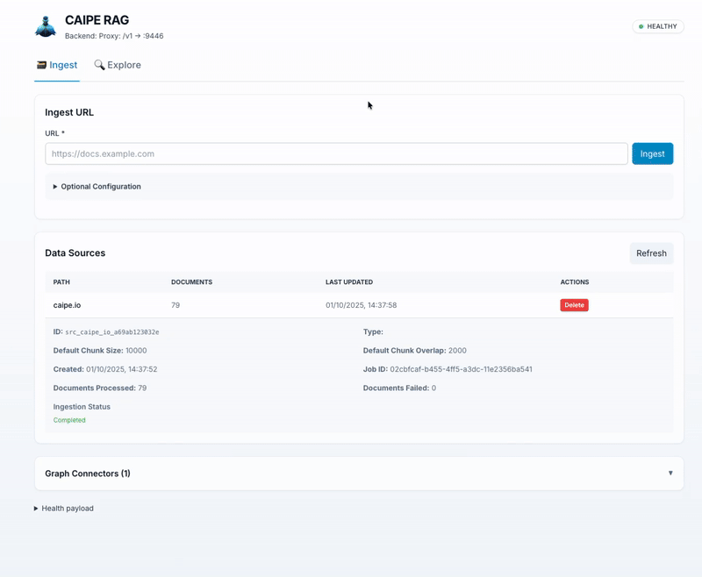Click the PATH column header
The image size is (702, 577).
61,282
